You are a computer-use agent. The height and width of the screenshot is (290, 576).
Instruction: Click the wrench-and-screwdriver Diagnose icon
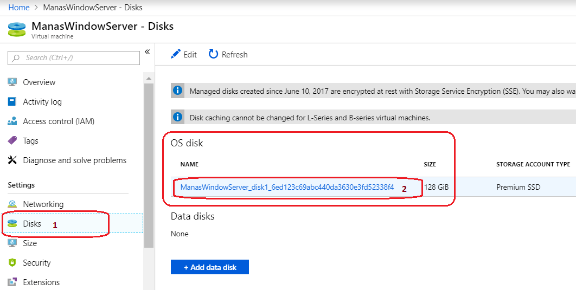(12, 160)
